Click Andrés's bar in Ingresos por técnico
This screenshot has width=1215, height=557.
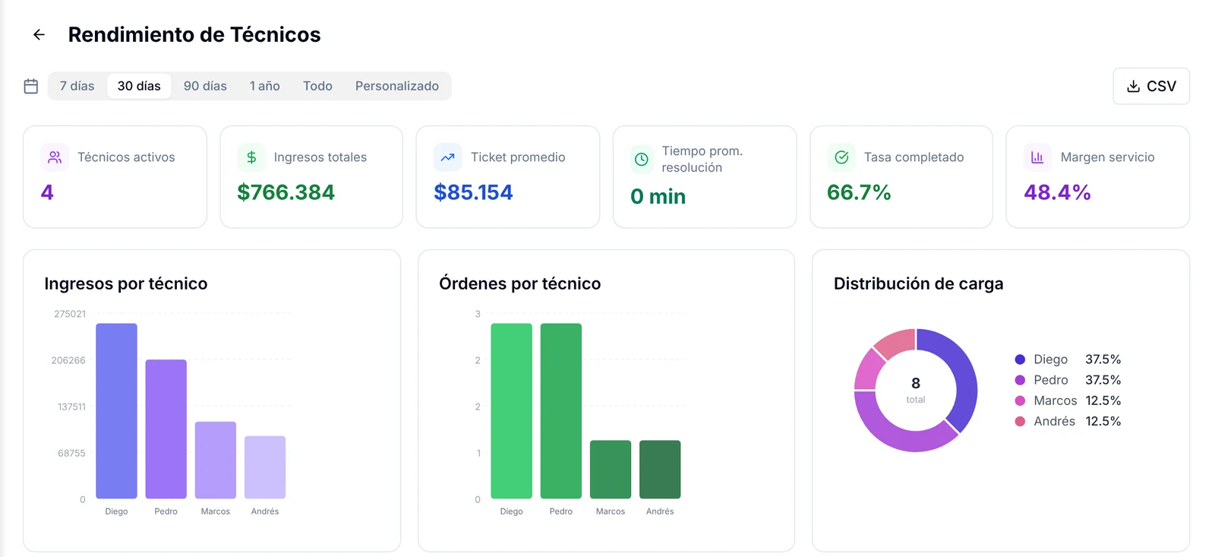265,467
